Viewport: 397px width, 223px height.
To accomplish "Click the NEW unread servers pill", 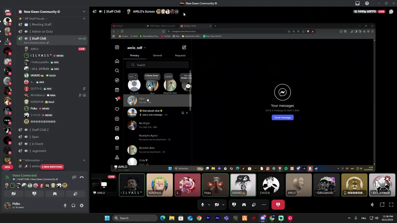I will [x=7, y=167].
